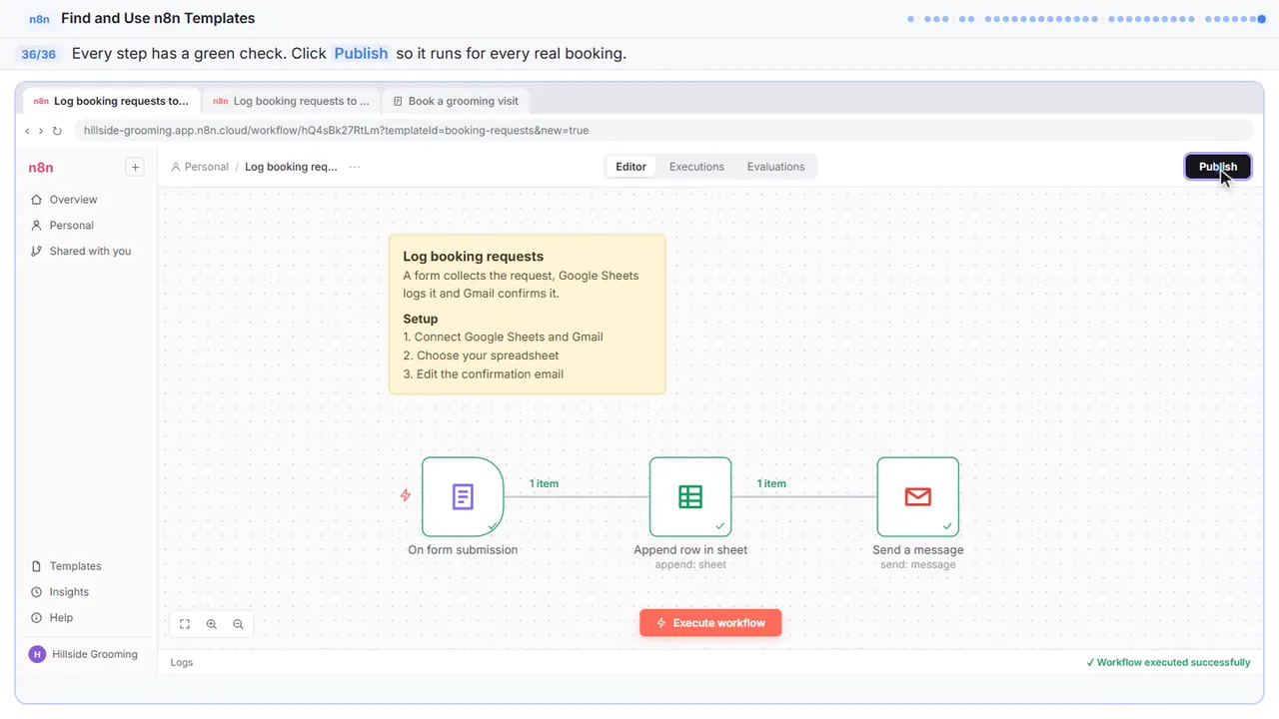Focus the n8n.cloud URL address bar
This screenshot has width=1279, height=719.
(663, 131)
